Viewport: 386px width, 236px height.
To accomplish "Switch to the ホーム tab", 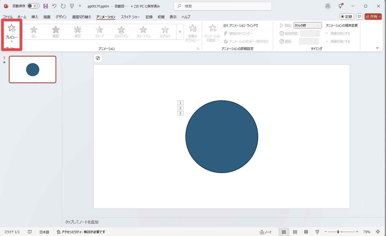I will click(22, 17).
